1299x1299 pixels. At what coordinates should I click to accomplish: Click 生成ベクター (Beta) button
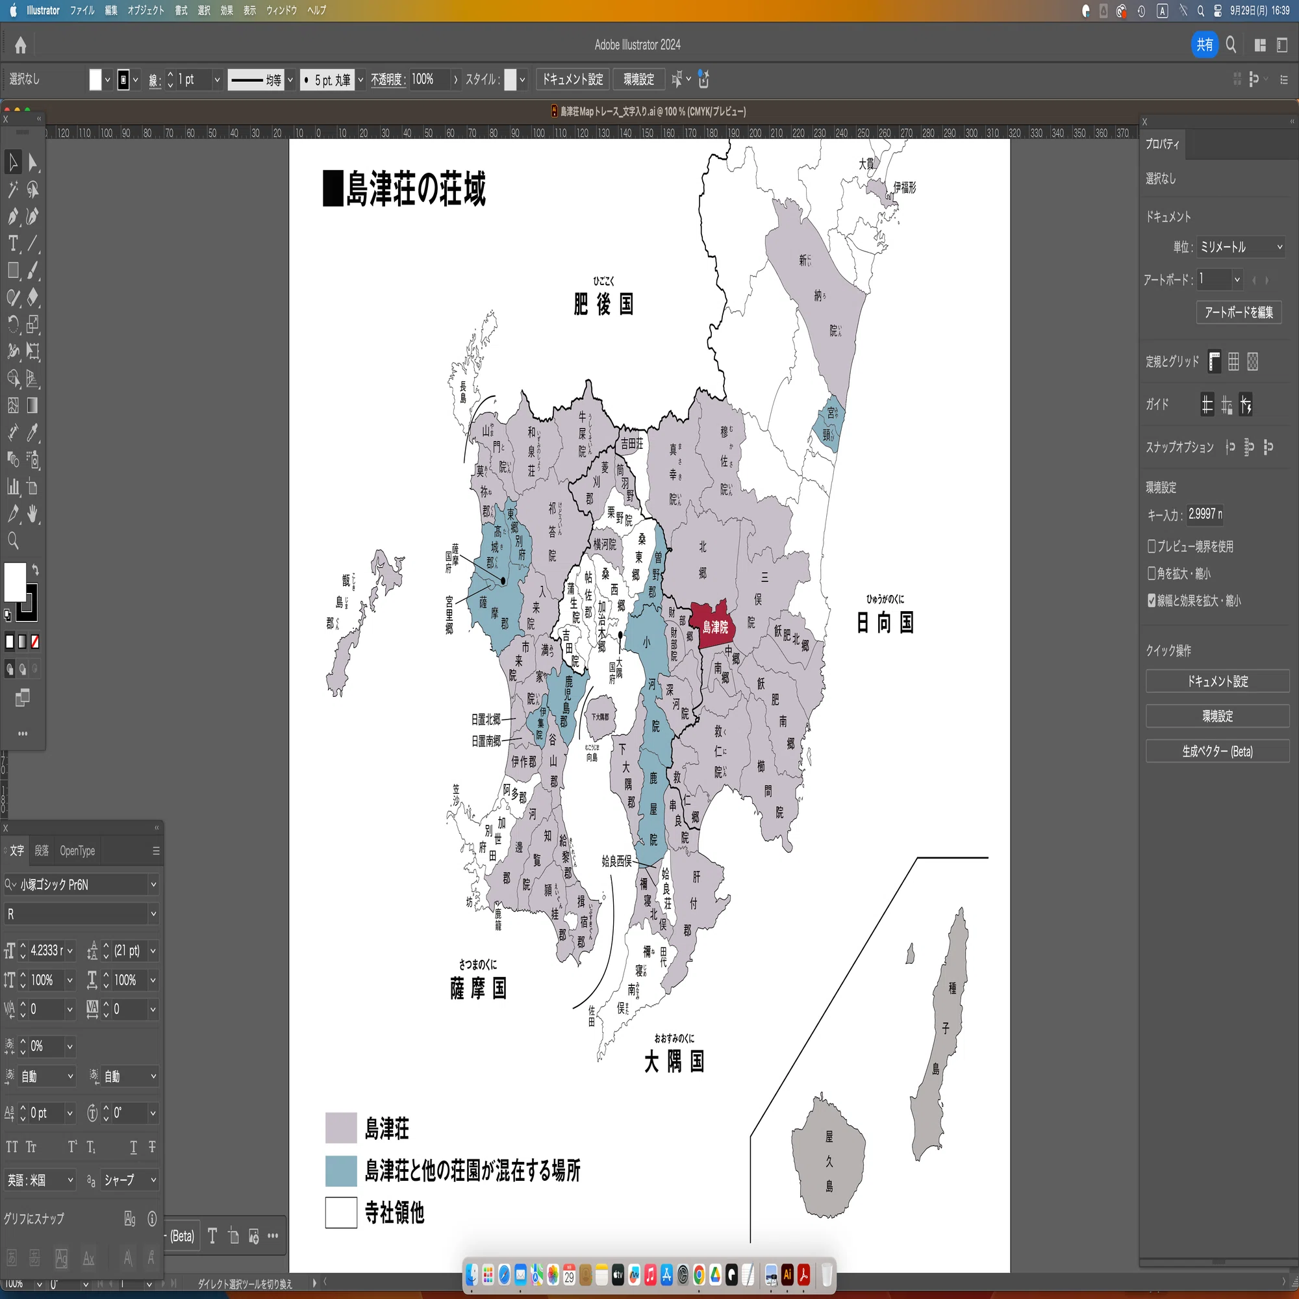(x=1218, y=751)
